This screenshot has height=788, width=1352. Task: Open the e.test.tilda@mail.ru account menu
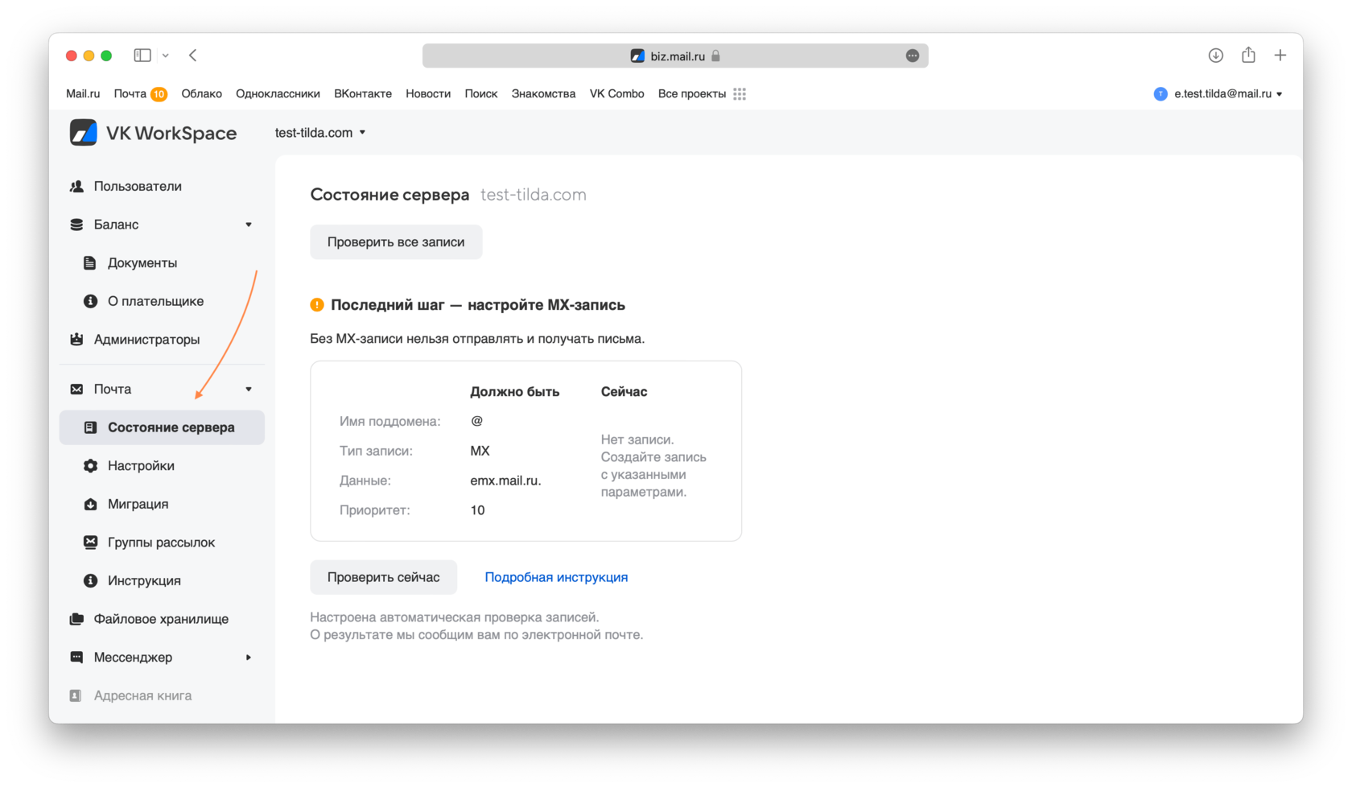[1228, 94]
